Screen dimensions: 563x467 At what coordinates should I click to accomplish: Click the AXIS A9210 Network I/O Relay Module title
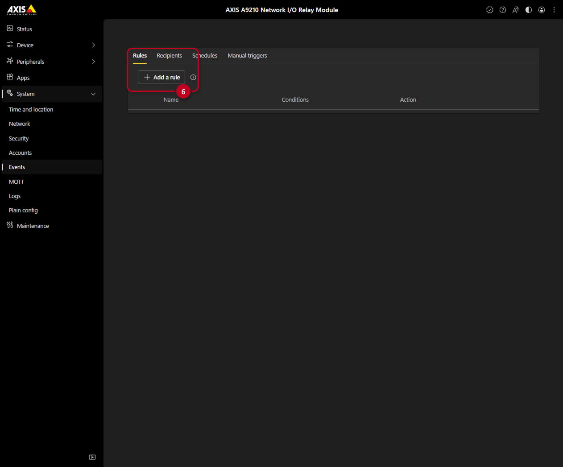pos(281,10)
